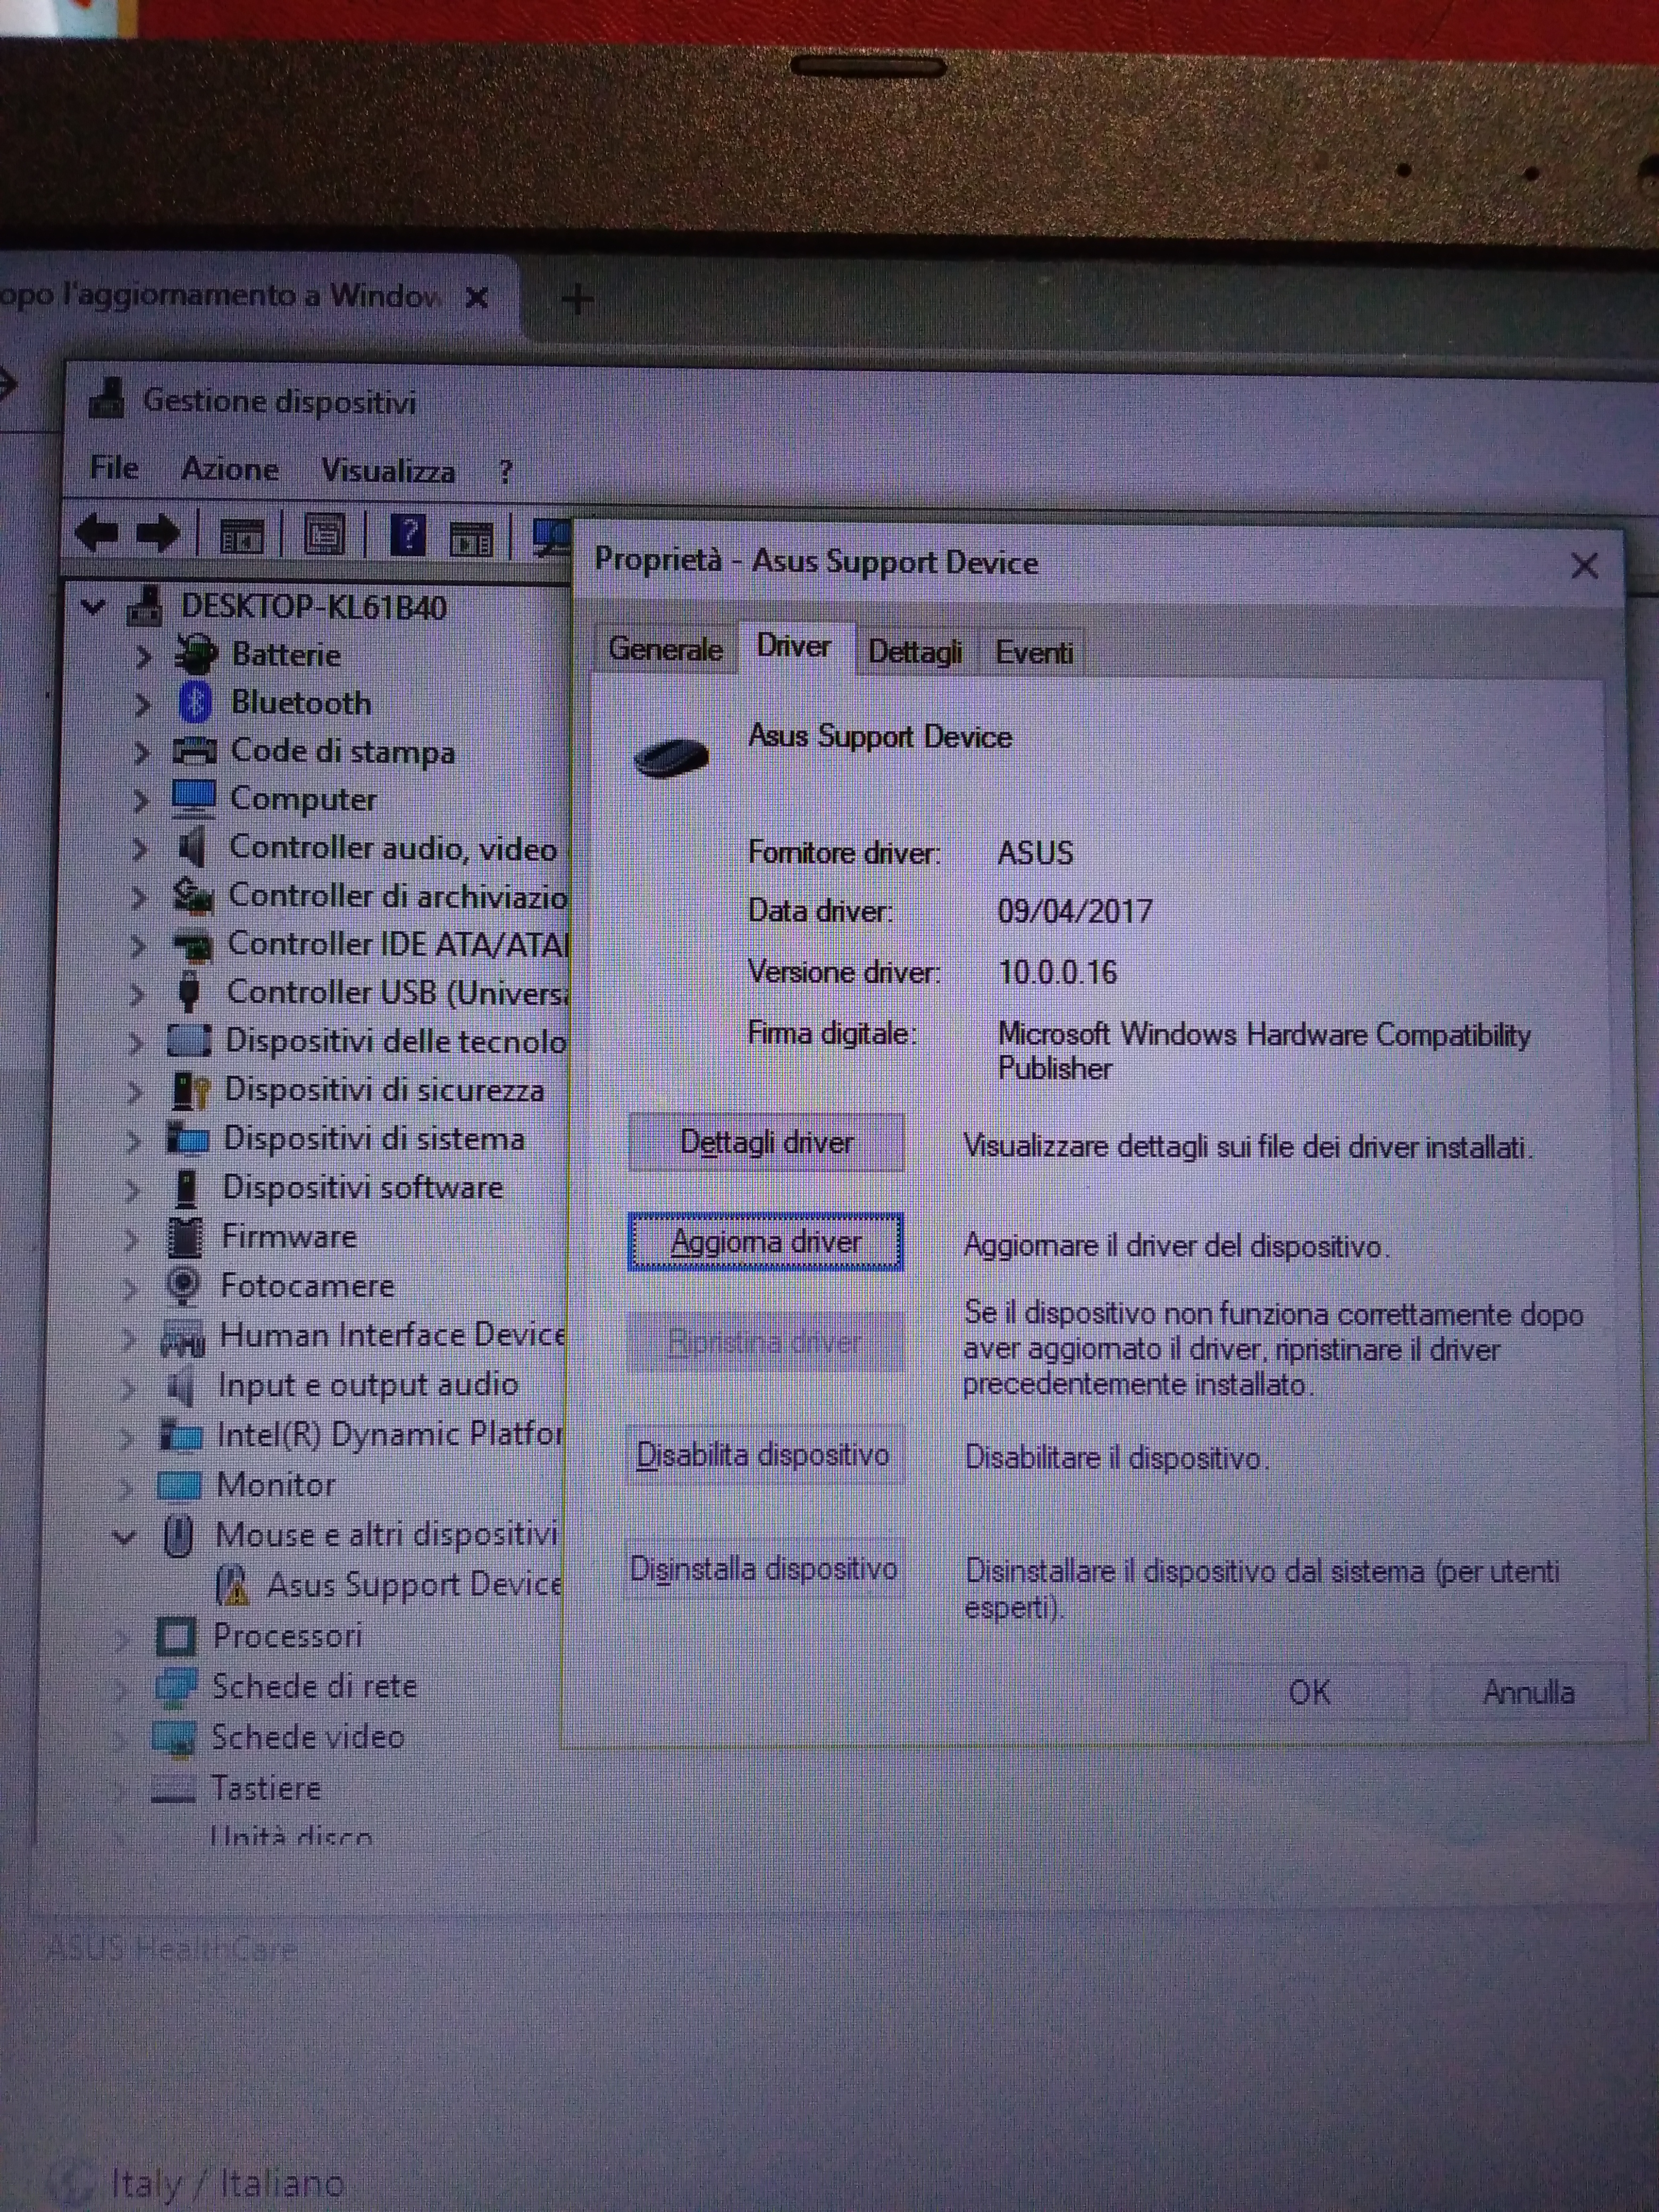Open the Azione menu
1659x2212 pixels.
(230, 469)
